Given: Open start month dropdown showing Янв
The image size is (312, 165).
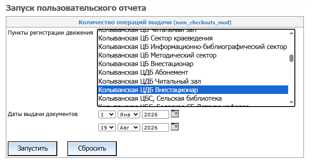Looking at the screenshot, I should pos(129,115).
